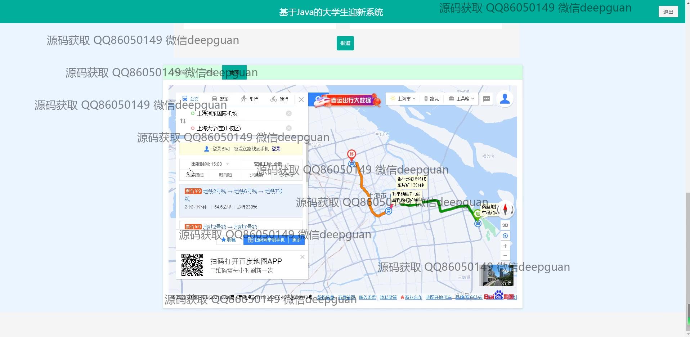Click the 报道 check-in button

(x=345, y=43)
